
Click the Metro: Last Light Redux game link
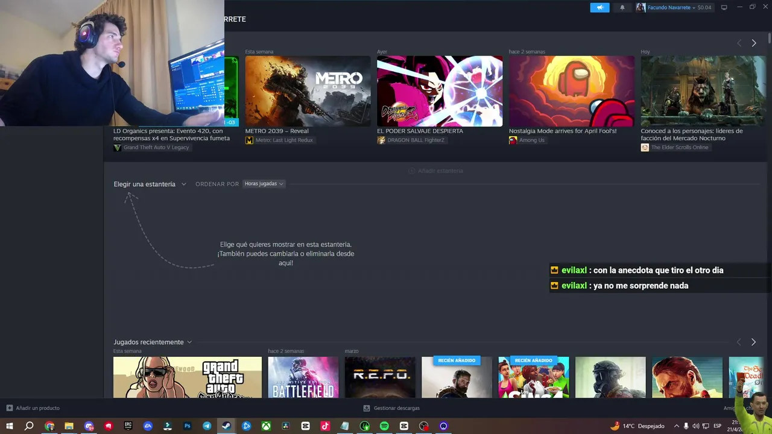(284, 140)
